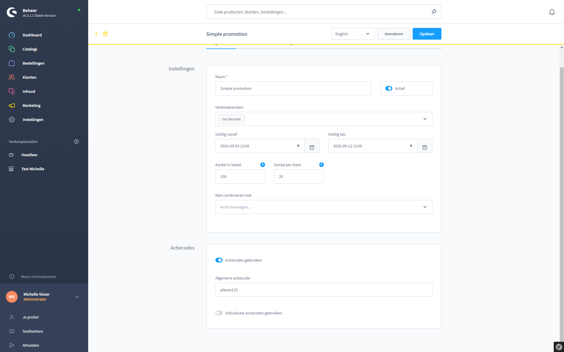Open Bestellingen in the sidebar menu
Screen dimensions: 564x352
pyautogui.click(x=33, y=63)
